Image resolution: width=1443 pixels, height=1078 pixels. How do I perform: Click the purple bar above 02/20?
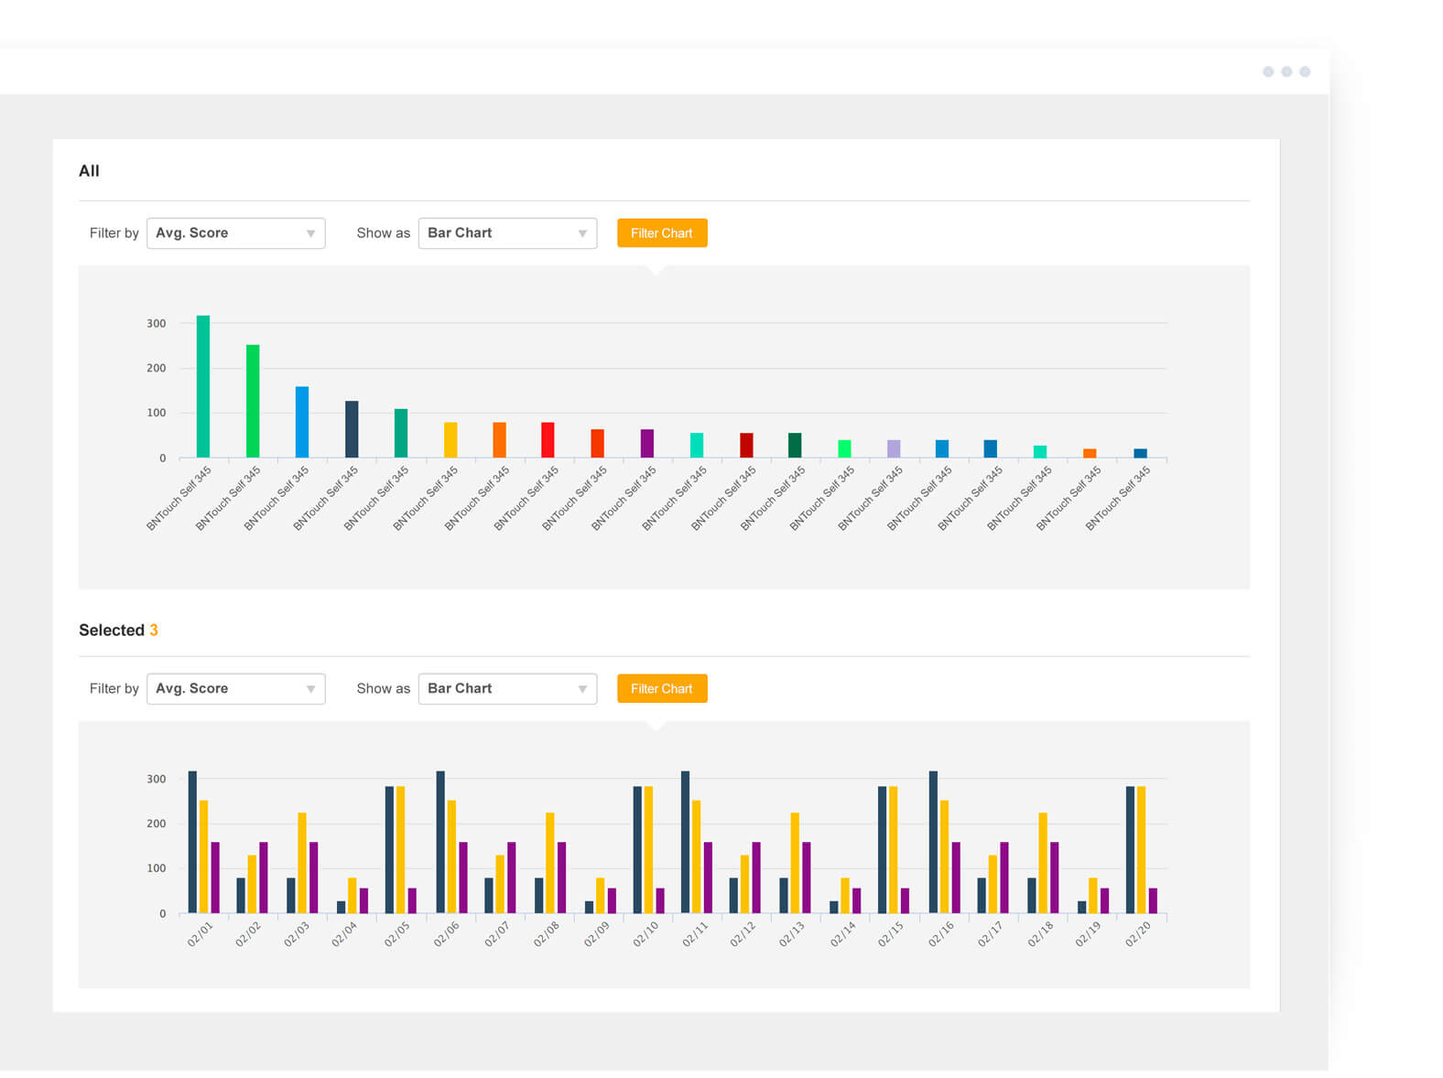(x=1153, y=900)
